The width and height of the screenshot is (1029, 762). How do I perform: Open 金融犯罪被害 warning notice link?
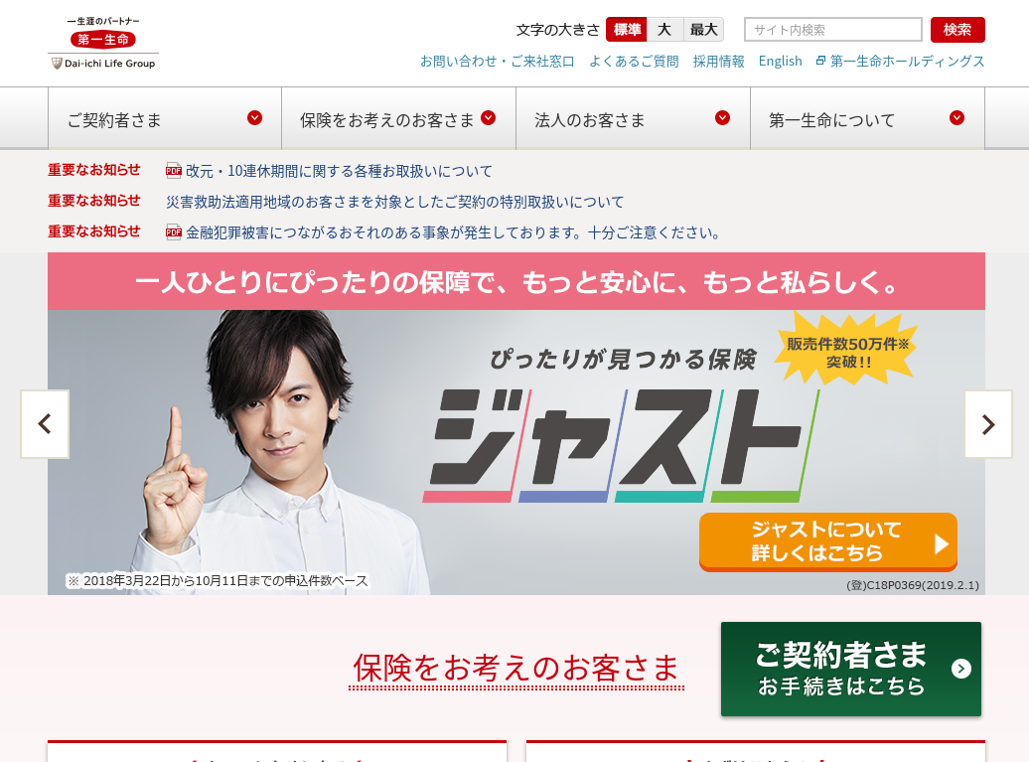pyautogui.click(x=453, y=233)
